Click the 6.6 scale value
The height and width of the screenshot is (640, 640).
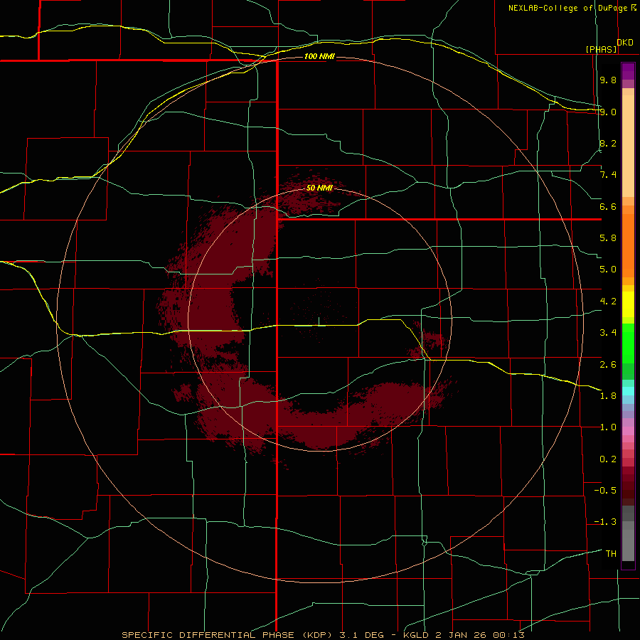[608, 206]
